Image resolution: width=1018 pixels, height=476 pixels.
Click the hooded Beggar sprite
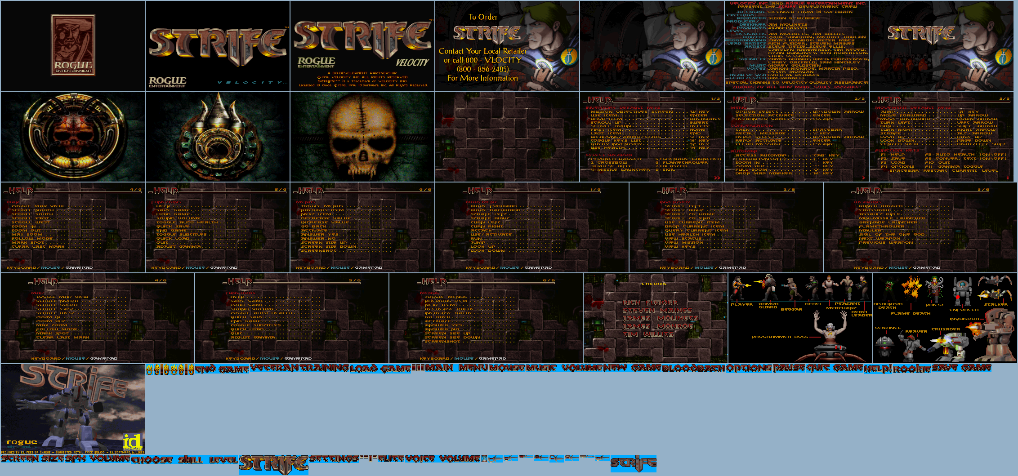791,289
